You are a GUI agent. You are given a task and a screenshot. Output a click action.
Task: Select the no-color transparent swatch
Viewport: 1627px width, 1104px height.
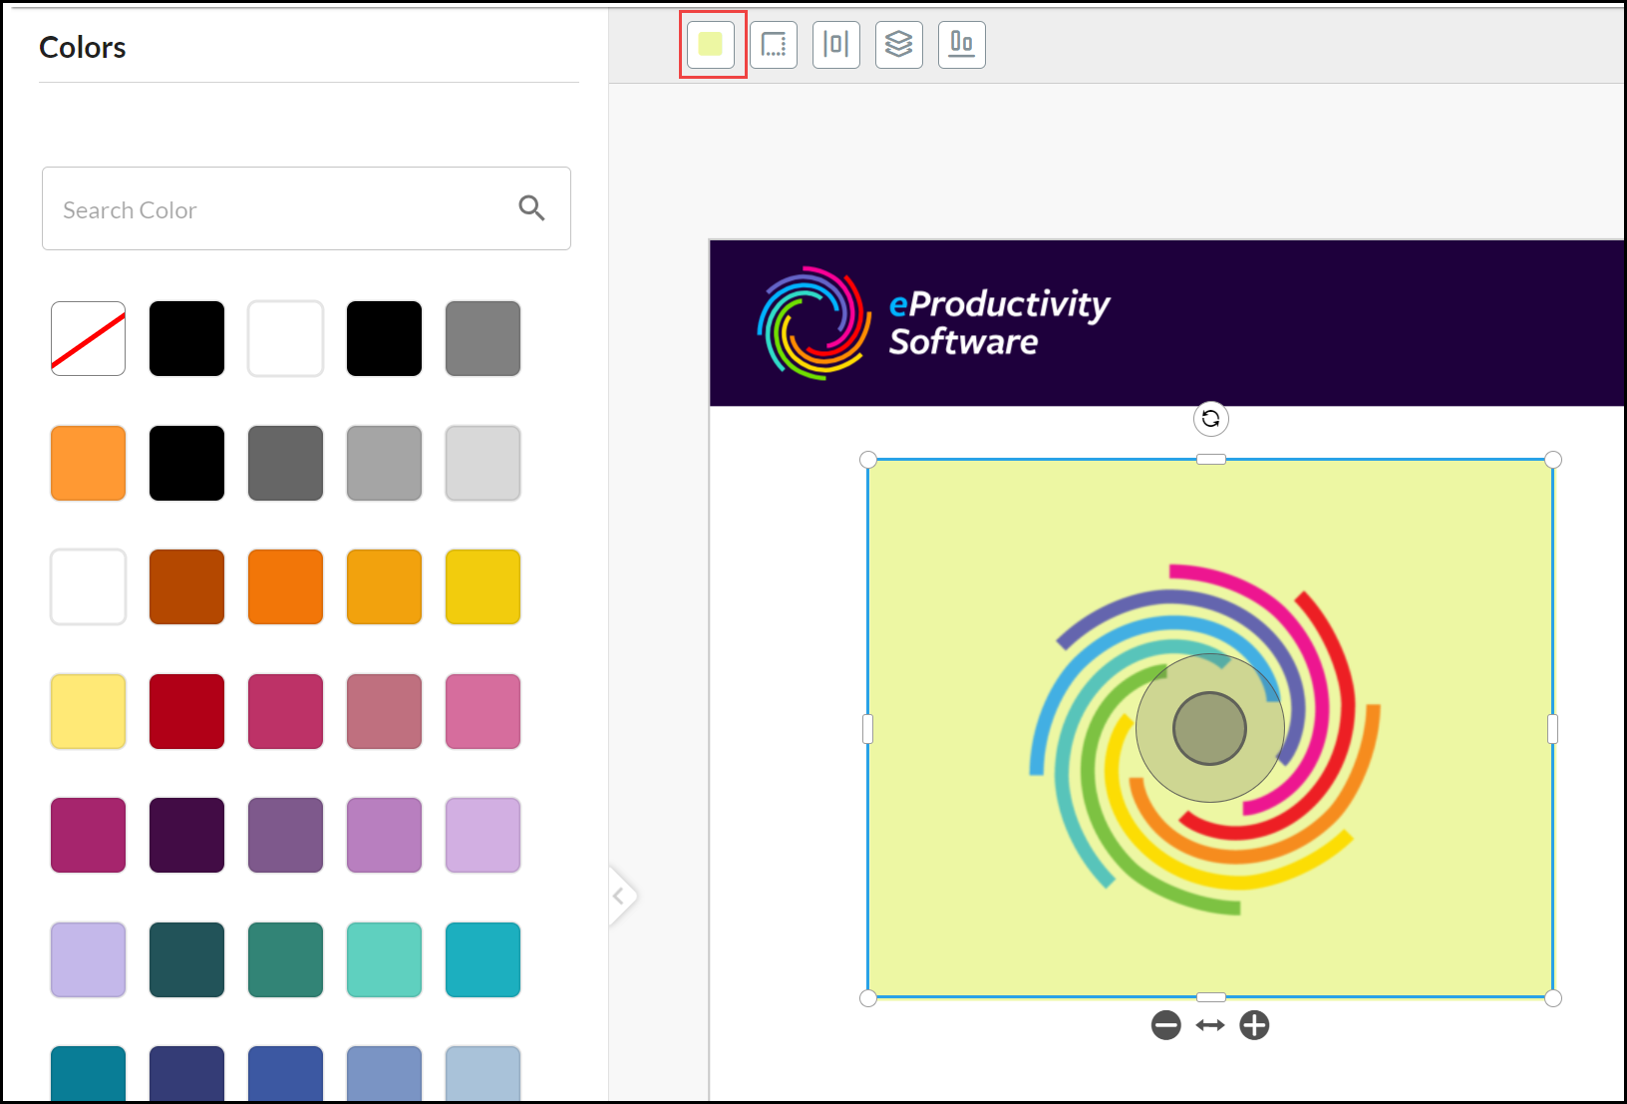89,339
